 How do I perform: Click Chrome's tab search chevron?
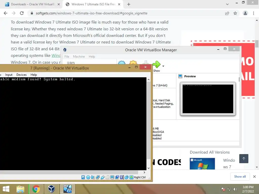[x=227, y=4]
